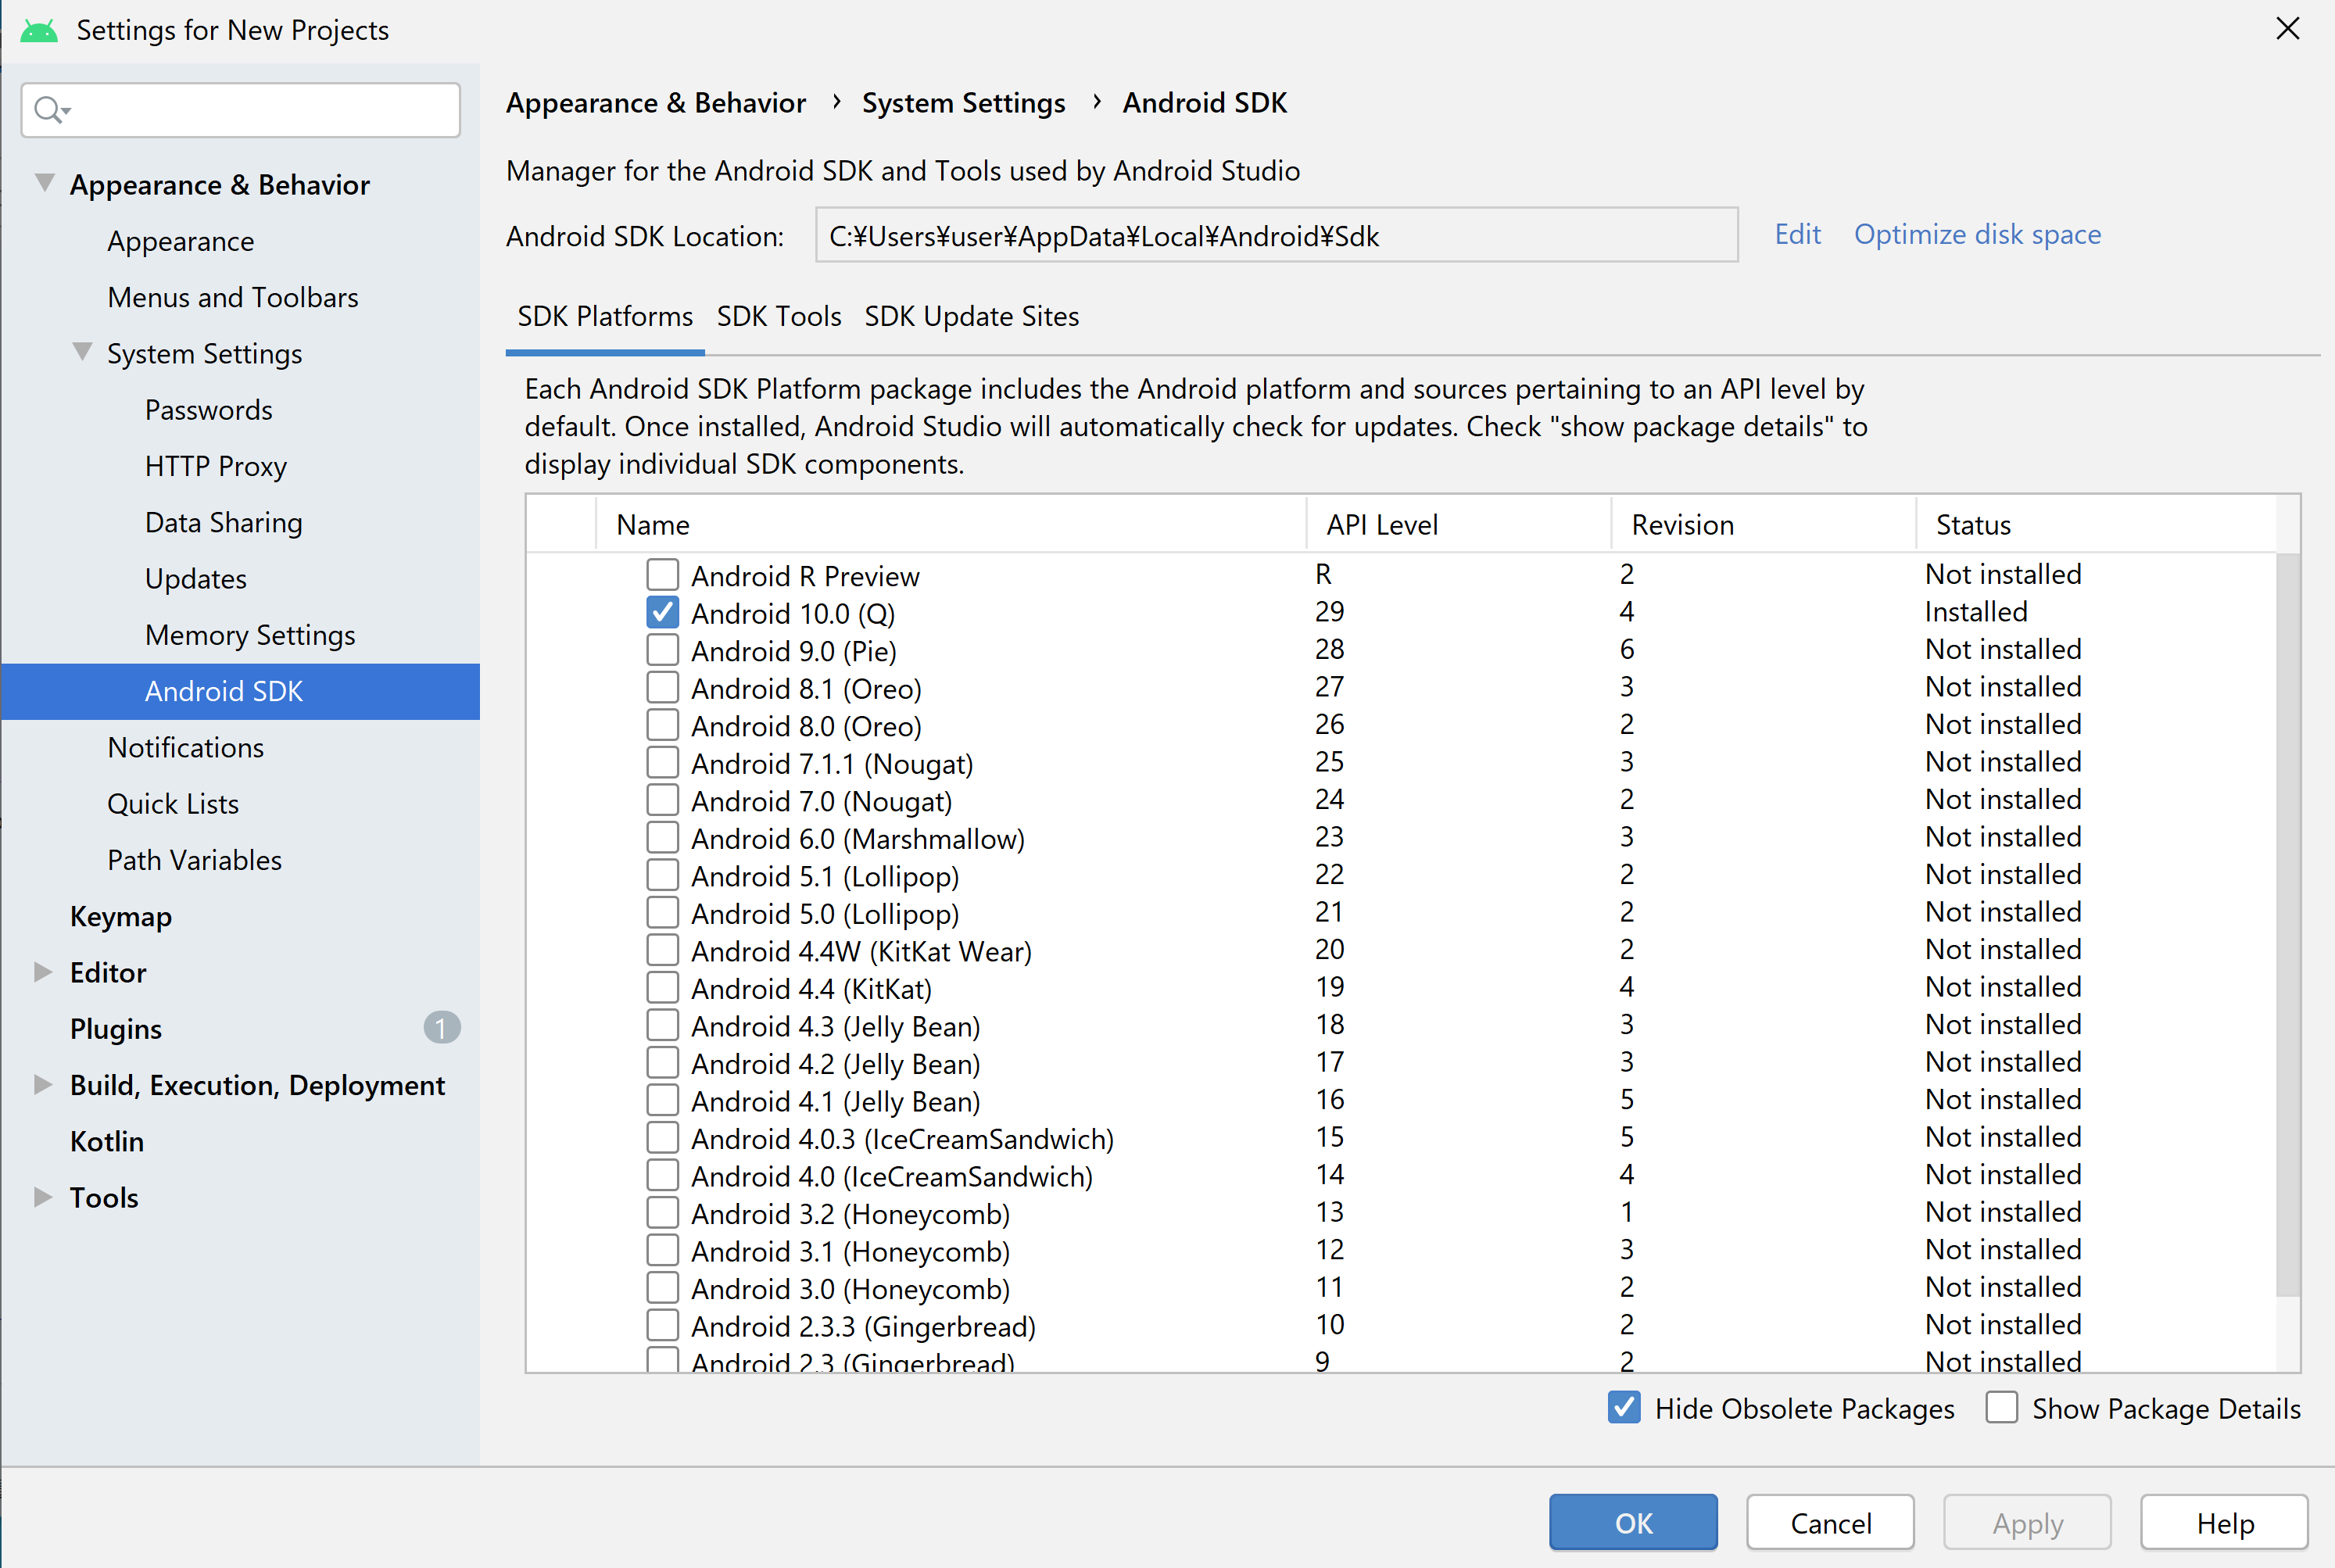Screen dimensions: 2335x1568
Task: Check the Android 2.3.3 (Gingerbread) checkbox
Action: coord(662,1325)
